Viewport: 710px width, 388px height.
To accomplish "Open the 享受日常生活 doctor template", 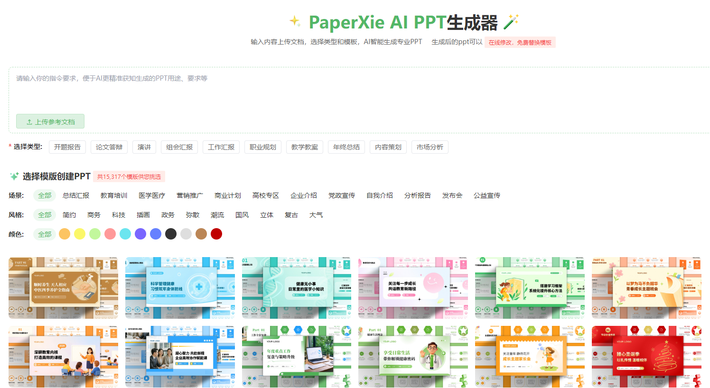I will (413, 357).
